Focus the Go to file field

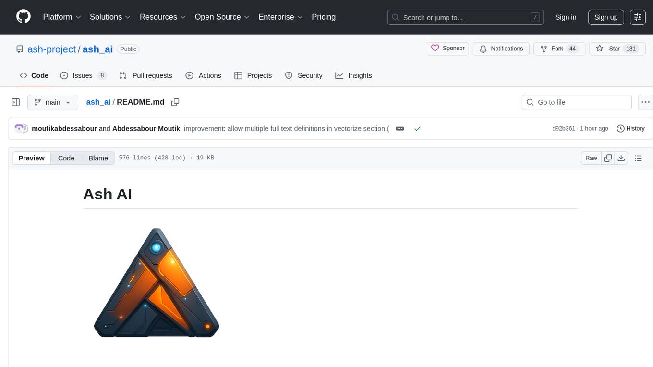[576, 102]
